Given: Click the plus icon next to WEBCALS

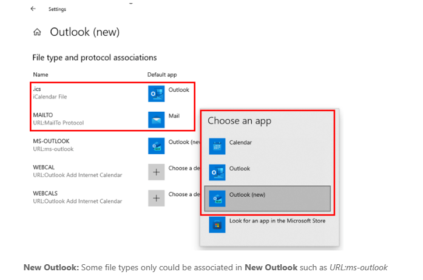Looking at the screenshot, I should 156,198.
